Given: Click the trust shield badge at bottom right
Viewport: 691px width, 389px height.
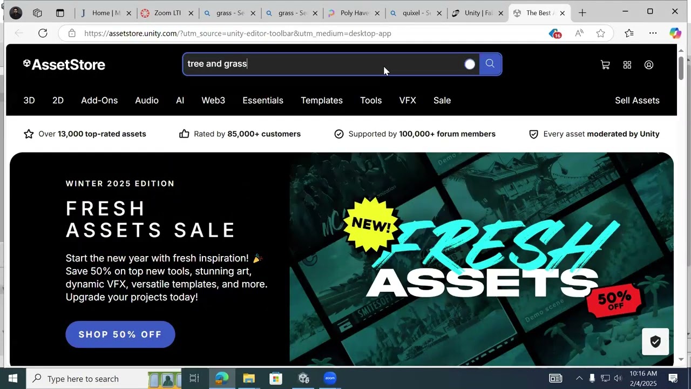Looking at the screenshot, I should pos(655,342).
